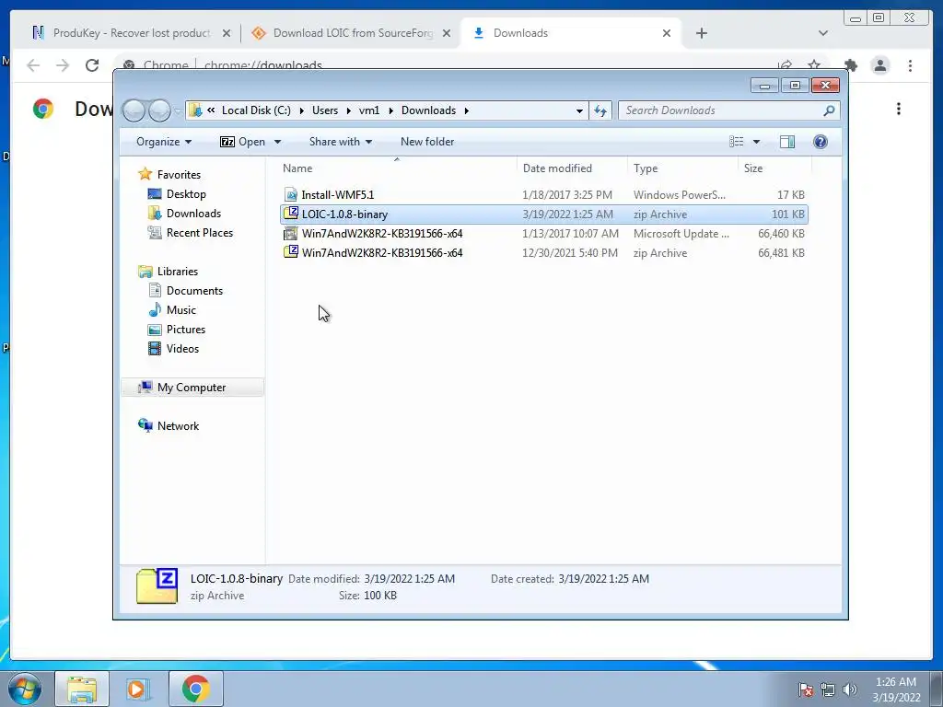Click the Open toolbar button
The image size is (943, 707).
(243, 142)
